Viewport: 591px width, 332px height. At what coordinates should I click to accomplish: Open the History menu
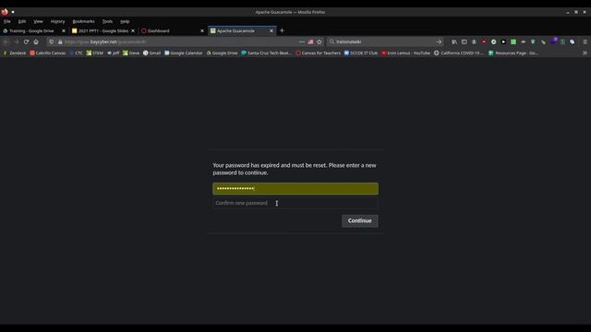point(57,21)
